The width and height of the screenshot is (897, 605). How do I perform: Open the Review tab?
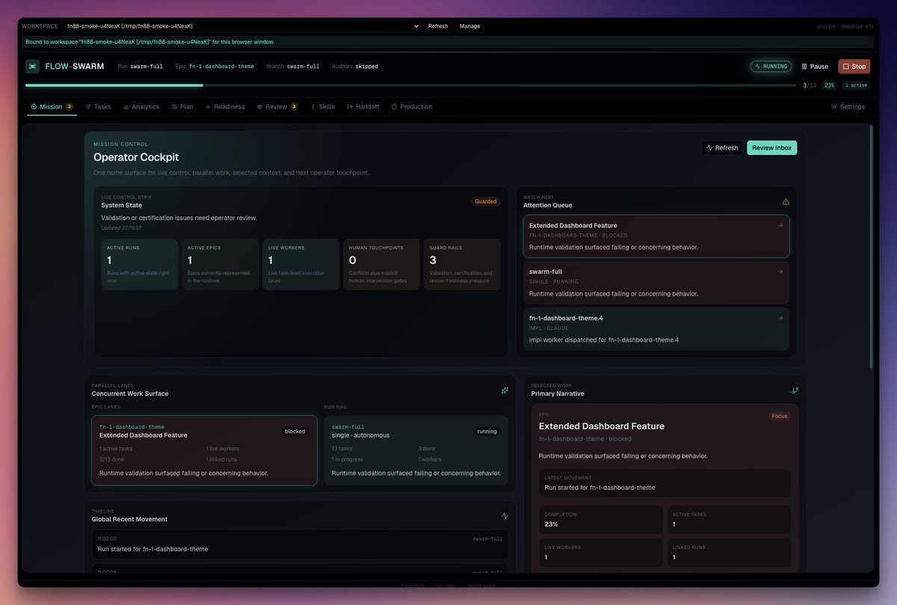[277, 107]
